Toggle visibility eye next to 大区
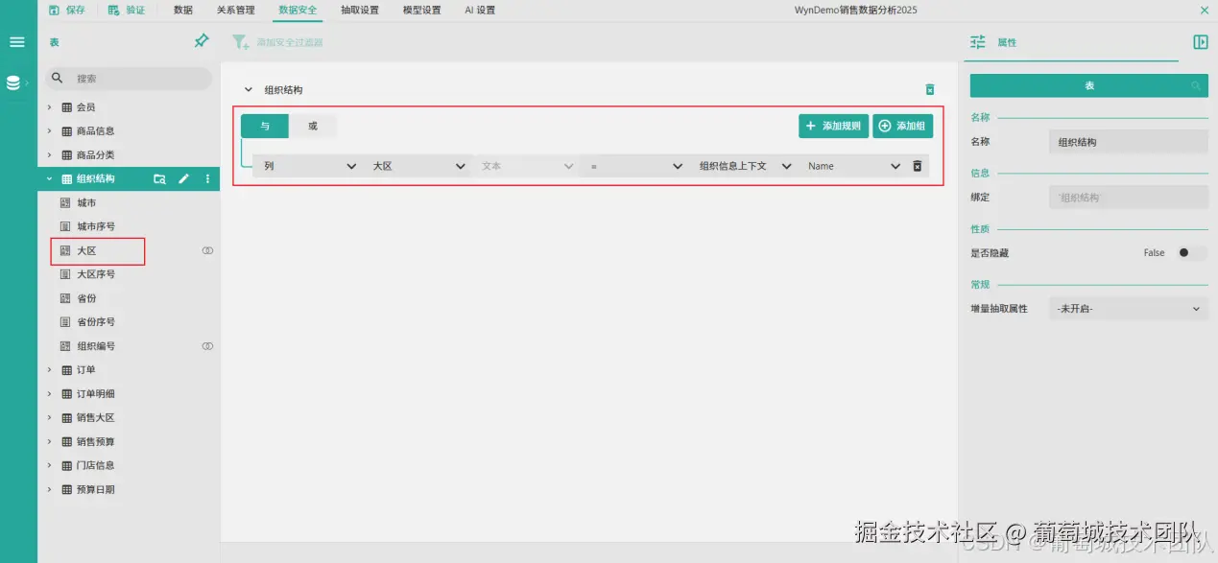1218x563 pixels. point(205,250)
